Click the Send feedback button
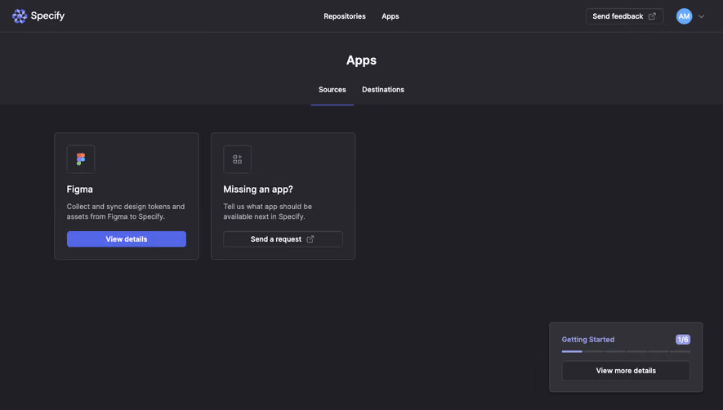 coord(624,16)
